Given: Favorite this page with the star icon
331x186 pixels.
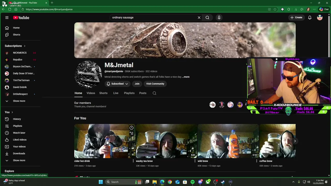Looking at the screenshot, I should point(275,9).
